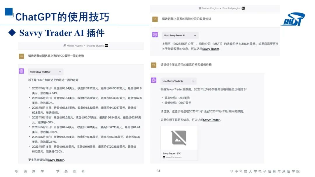315x177 pixels.
Task: Expand Used Savvy Trader AI in the PDD answer
Action: [x=46, y=72]
